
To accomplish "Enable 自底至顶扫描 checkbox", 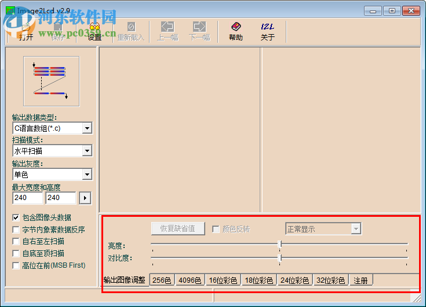I will pos(16,253).
